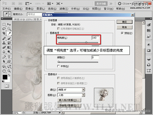The width and height of the screenshot is (153, 115).
Task: Toggle the Preview checkbox
Action: (x=122, y=33)
